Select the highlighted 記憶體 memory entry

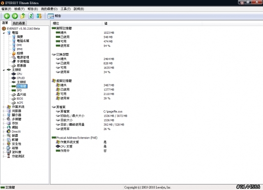[22, 86]
